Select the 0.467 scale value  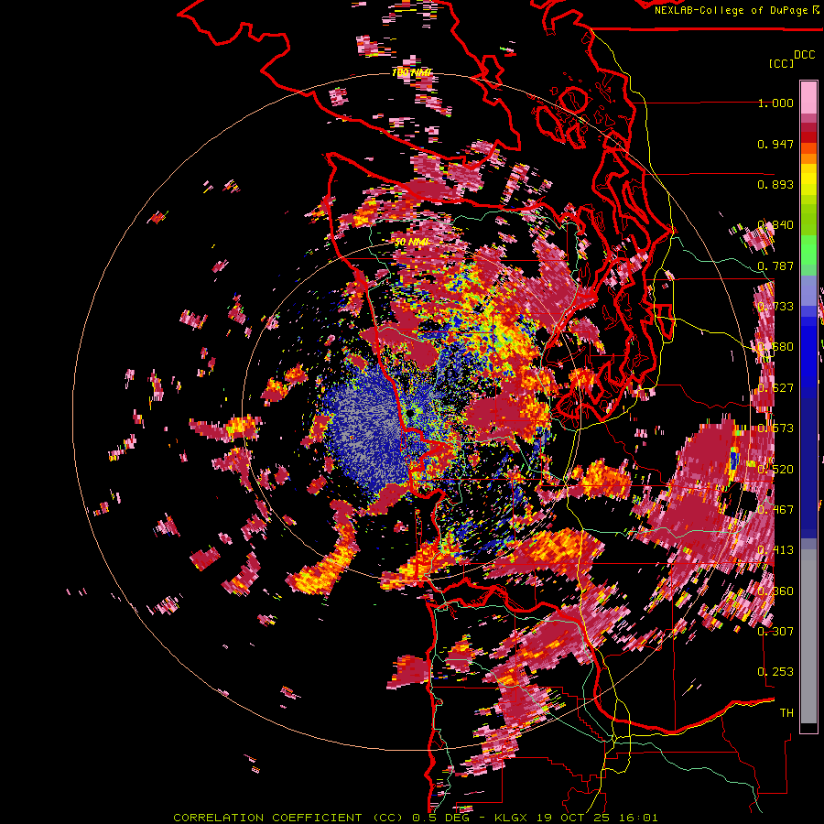(x=775, y=509)
